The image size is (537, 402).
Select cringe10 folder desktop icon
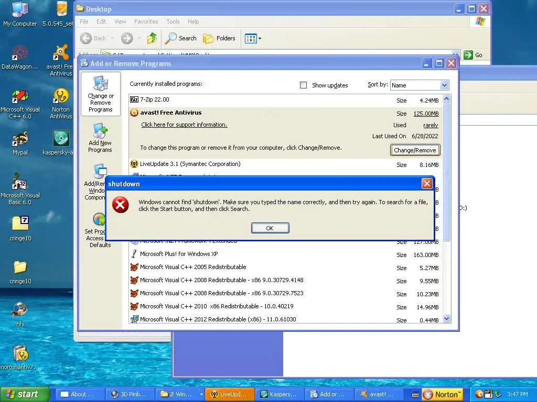click(x=20, y=272)
